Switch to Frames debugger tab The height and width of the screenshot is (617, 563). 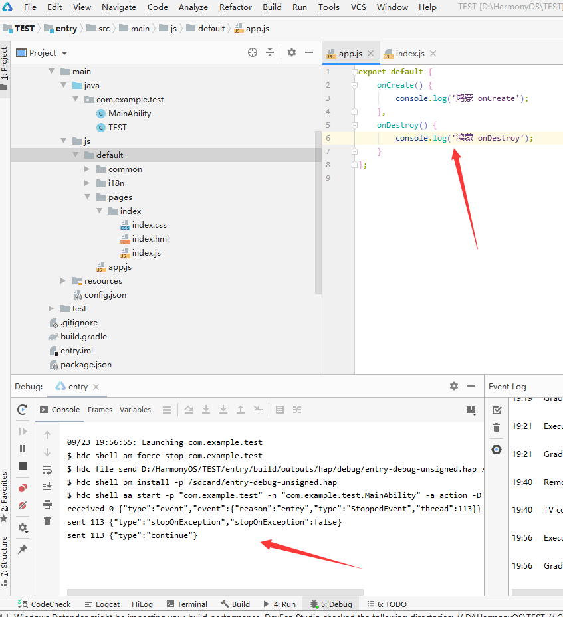100,410
